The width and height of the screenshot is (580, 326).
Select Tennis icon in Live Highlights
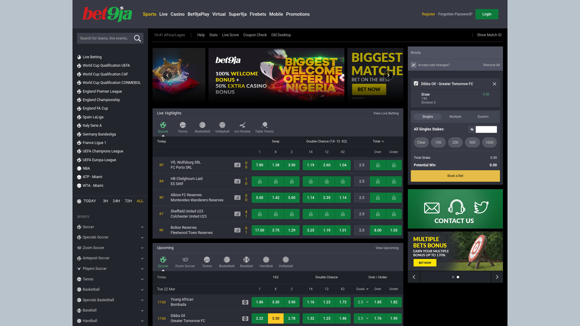tap(183, 125)
